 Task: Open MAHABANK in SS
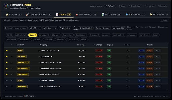tap(158, 87)
